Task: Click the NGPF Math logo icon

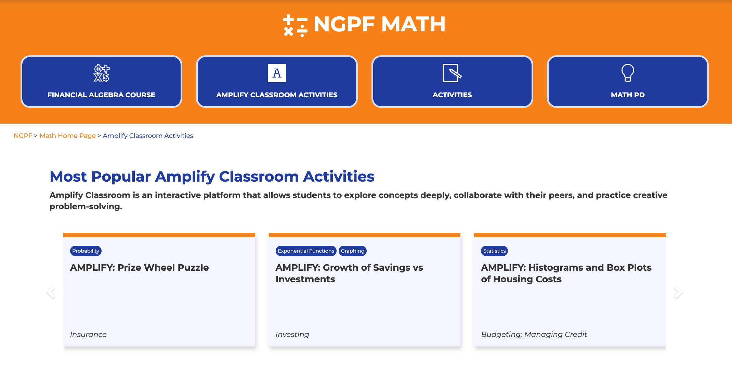Action: (x=295, y=25)
